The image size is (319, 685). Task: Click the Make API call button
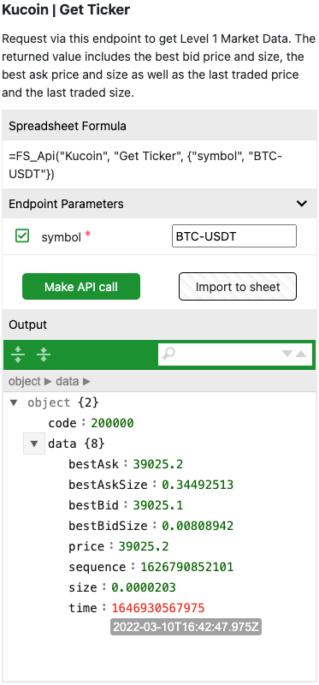(x=81, y=287)
